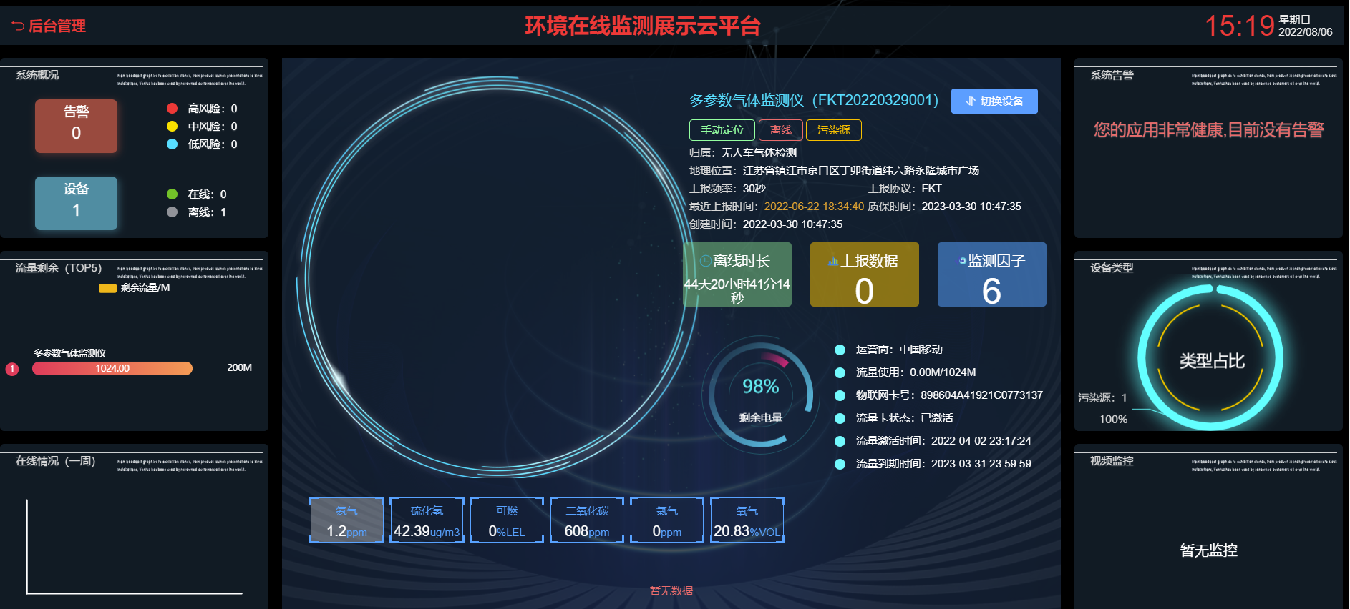Click the swap arrows icon in 切换设备

(971, 101)
